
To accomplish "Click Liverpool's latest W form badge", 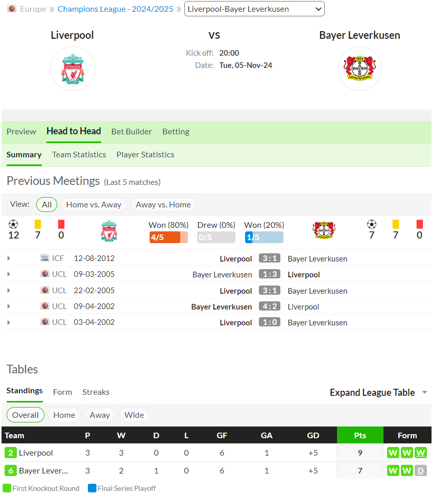I will (421, 453).
